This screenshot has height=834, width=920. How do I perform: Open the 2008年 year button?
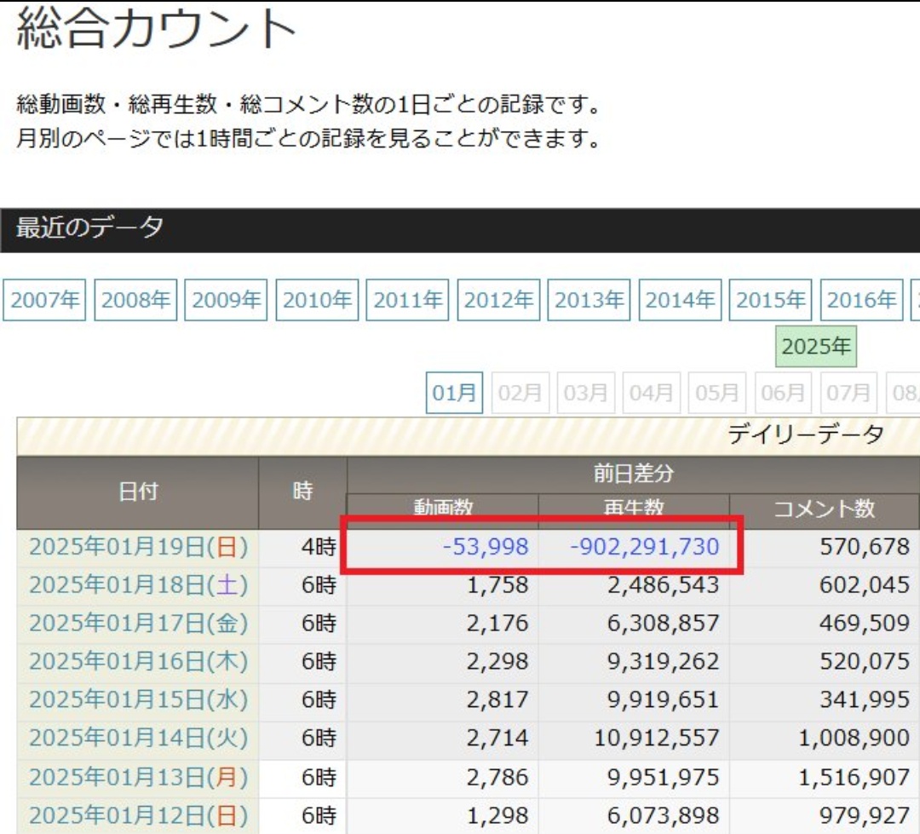(x=135, y=300)
